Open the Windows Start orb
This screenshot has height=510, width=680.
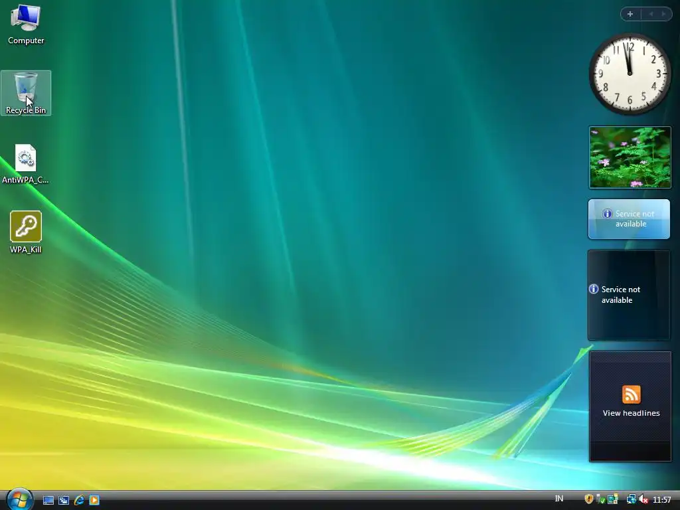point(19,499)
